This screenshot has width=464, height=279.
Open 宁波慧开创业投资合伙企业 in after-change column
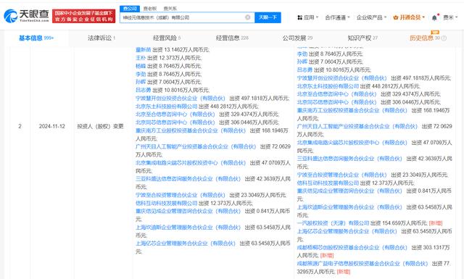tap(341, 78)
